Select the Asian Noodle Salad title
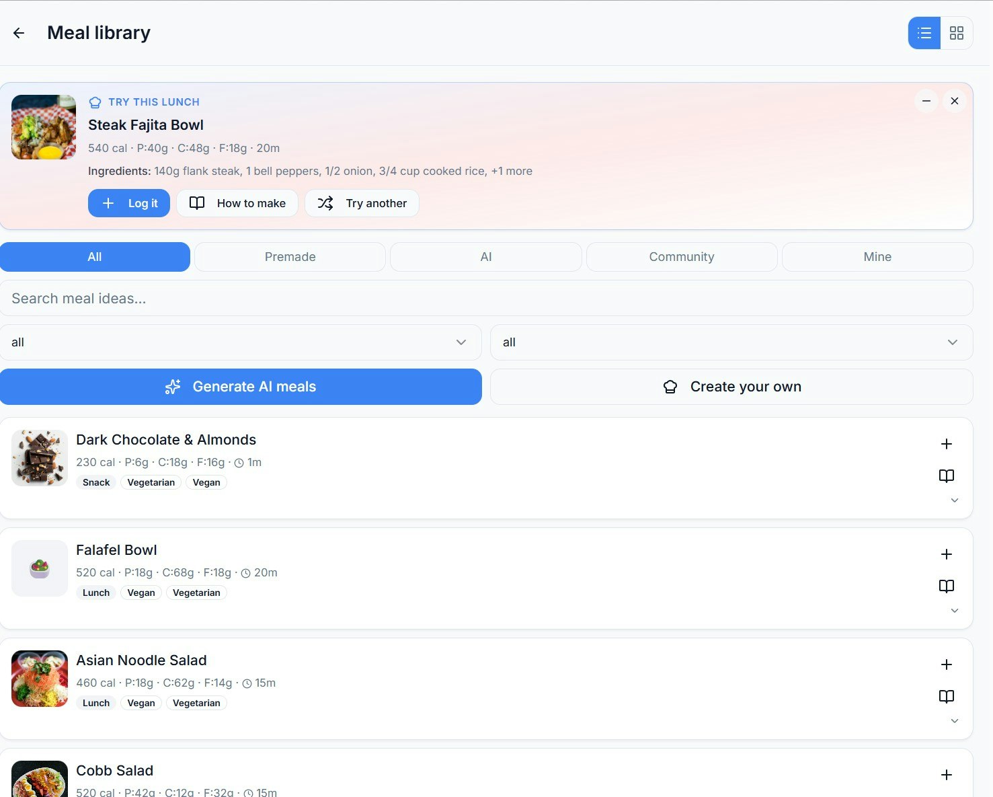 141,660
